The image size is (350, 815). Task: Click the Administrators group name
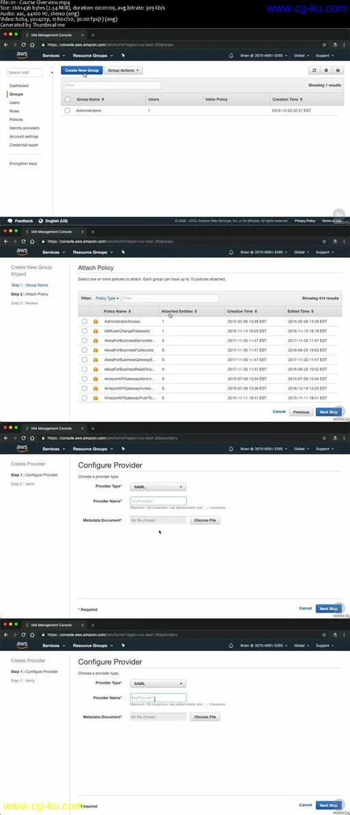point(89,111)
